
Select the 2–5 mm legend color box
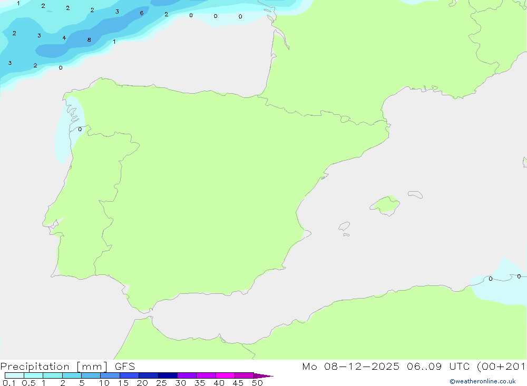72,375
